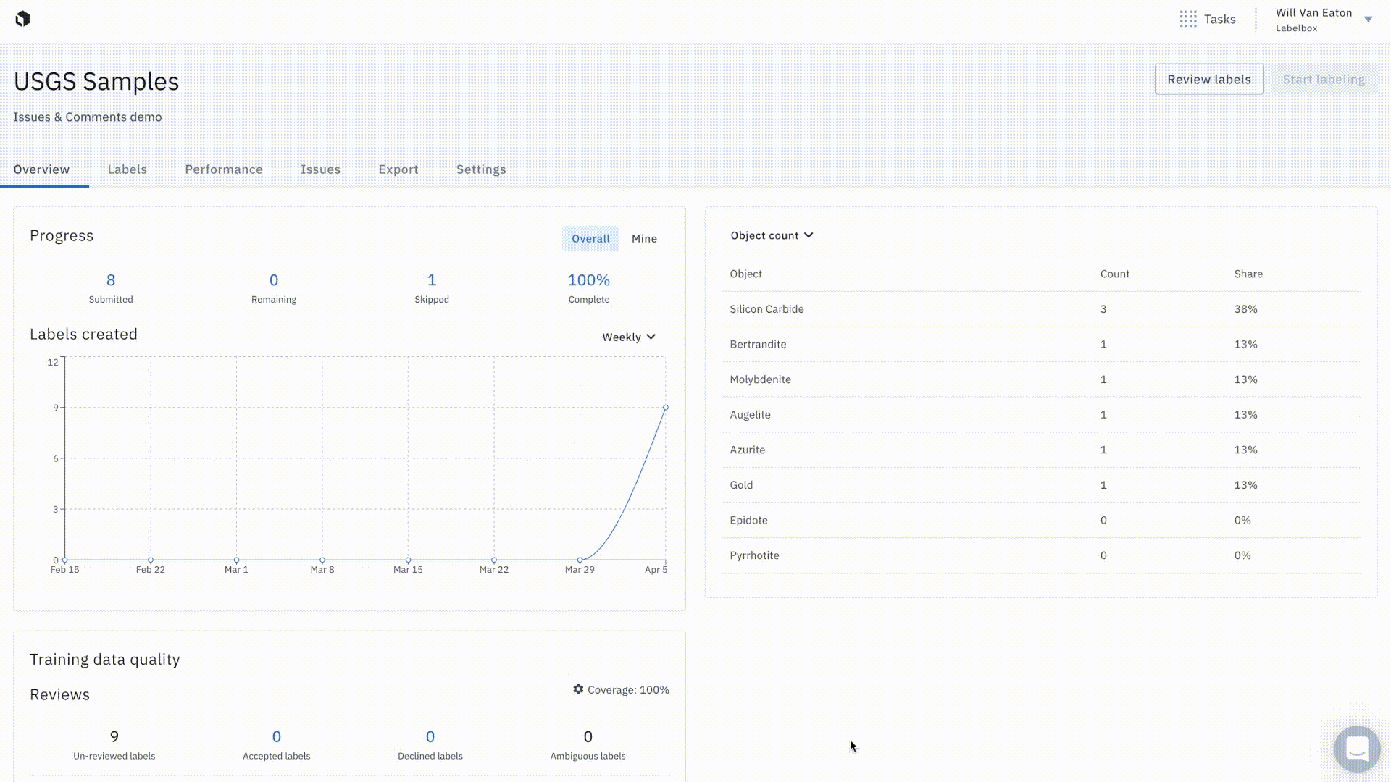Click the 0 Remaining count
Viewport: 1391px width, 782px height.
click(x=274, y=280)
